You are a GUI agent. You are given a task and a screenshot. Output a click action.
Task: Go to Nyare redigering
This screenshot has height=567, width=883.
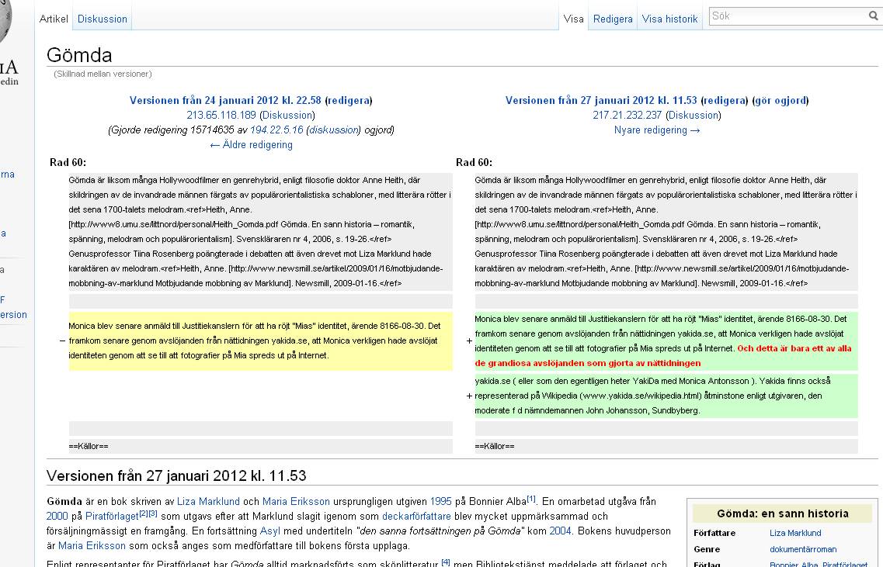[x=657, y=130]
